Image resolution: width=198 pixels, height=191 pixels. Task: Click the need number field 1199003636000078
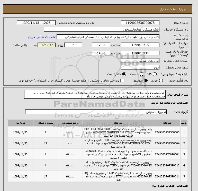[140, 23]
